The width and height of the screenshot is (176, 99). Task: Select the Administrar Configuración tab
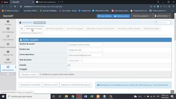pyautogui.click(x=31, y=33)
